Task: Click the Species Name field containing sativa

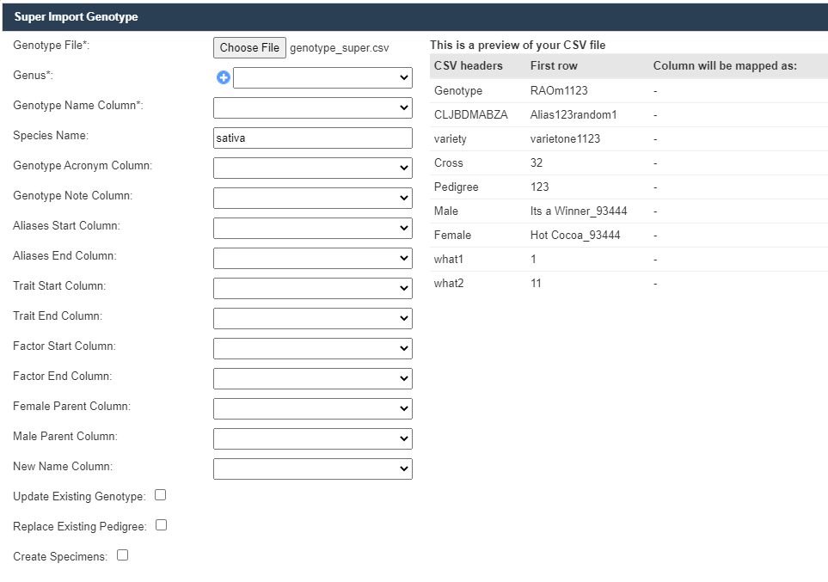Action: click(313, 138)
